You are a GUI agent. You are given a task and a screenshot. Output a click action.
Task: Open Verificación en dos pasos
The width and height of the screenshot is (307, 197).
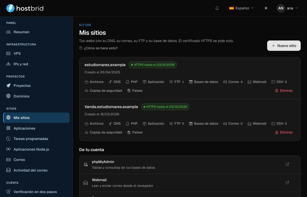[x=36, y=192]
